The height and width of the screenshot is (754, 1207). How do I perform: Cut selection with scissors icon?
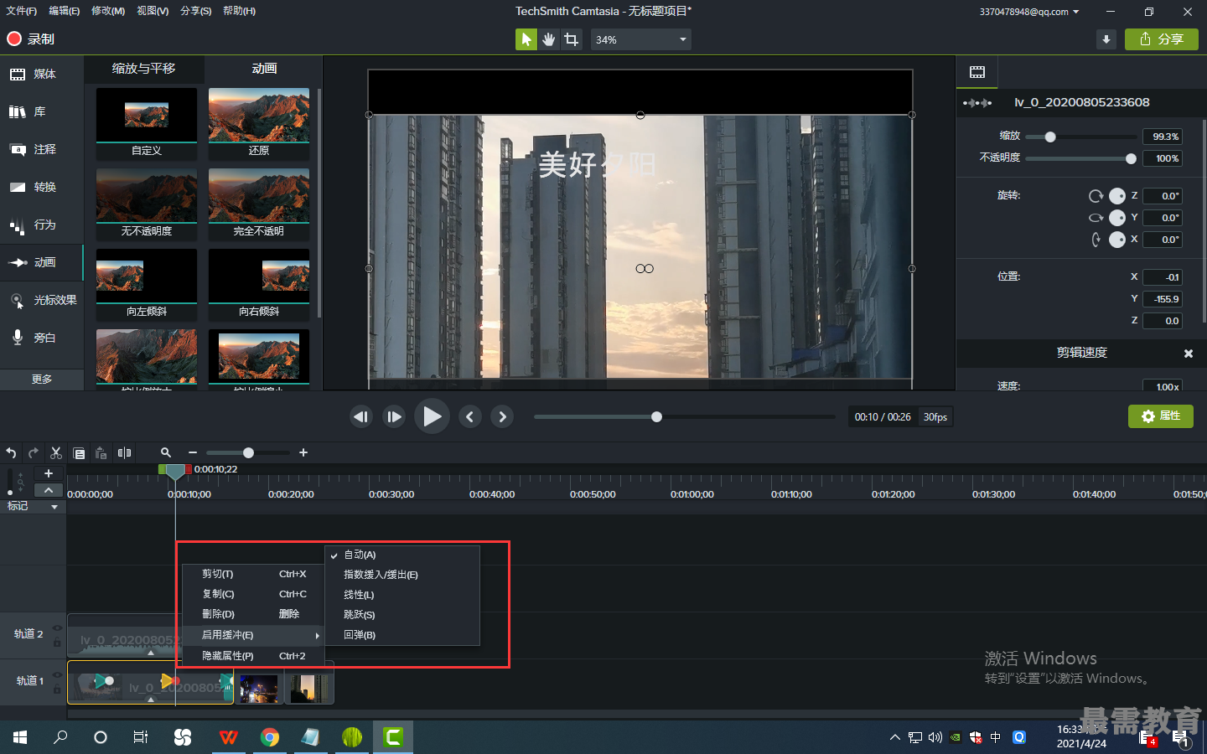pos(56,452)
